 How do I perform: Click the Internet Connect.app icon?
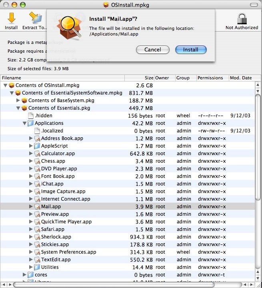point(37,199)
